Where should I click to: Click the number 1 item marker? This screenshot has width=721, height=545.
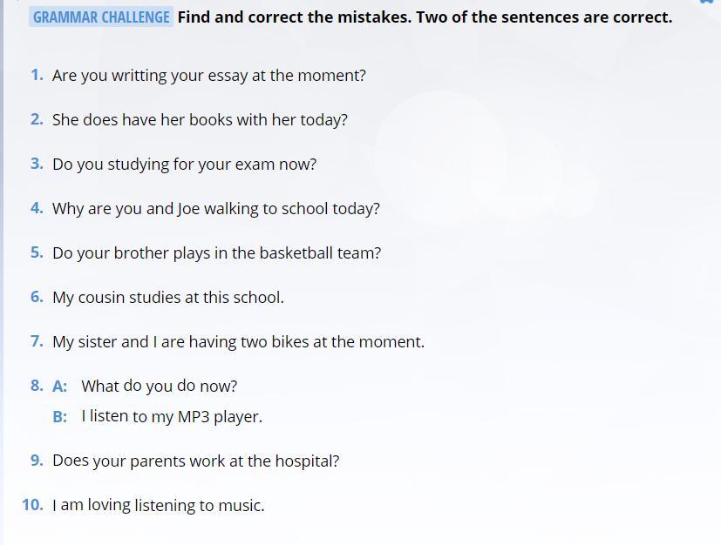click(37, 76)
